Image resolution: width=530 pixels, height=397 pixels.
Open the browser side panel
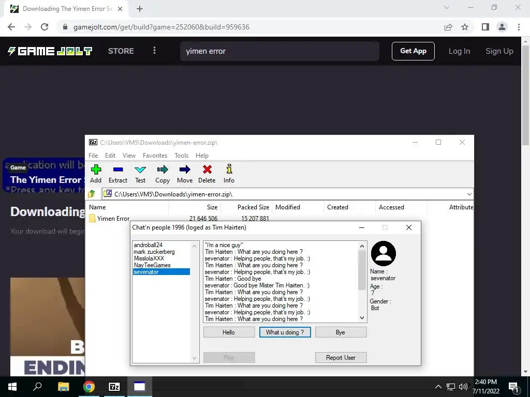pyautogui.click(x=485, y=27)
